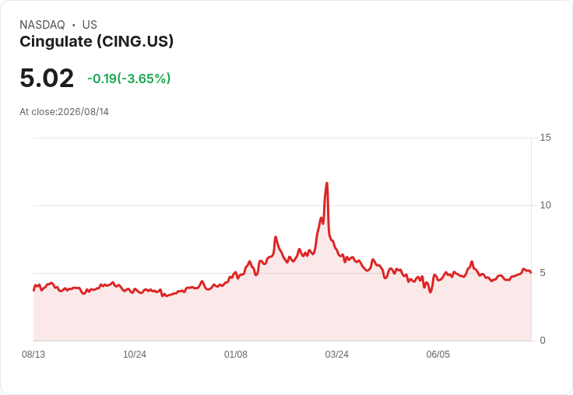Click the 01/08 date axis label
This screenshot has width=573, height=395.
tap(236, 354)
